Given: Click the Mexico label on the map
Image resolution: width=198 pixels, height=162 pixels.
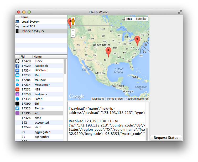Looking at the screenshot, I should (x=100, y=73).
